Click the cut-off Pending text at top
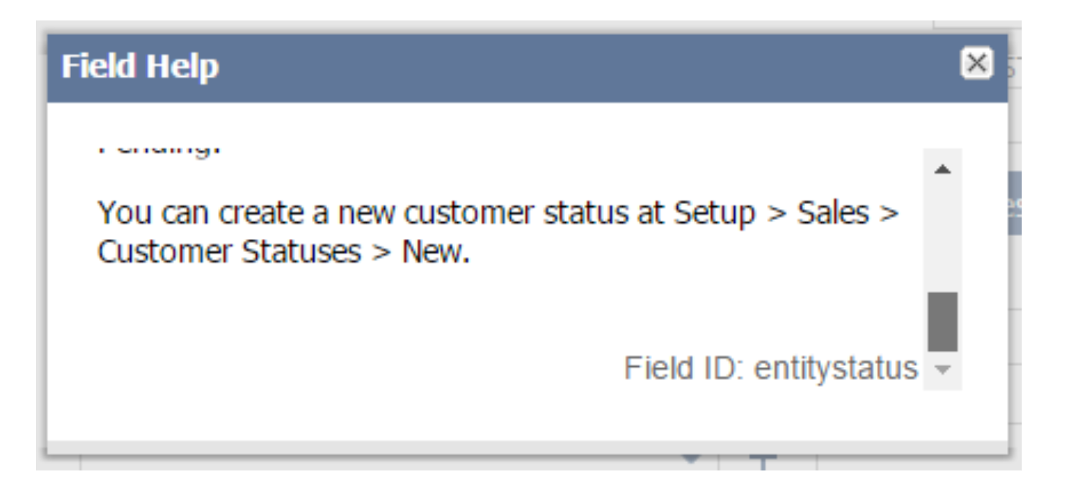Image resolution: width=1073 pixels, height=486 pixels. [159, 151]
